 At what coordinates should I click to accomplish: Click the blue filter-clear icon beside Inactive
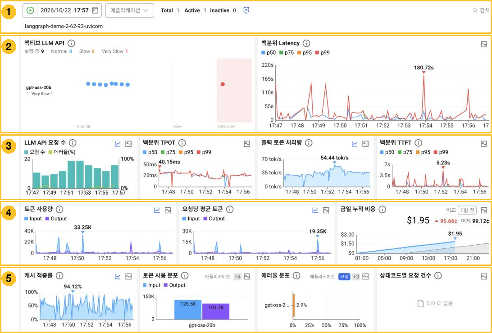[x=246, y=10]
